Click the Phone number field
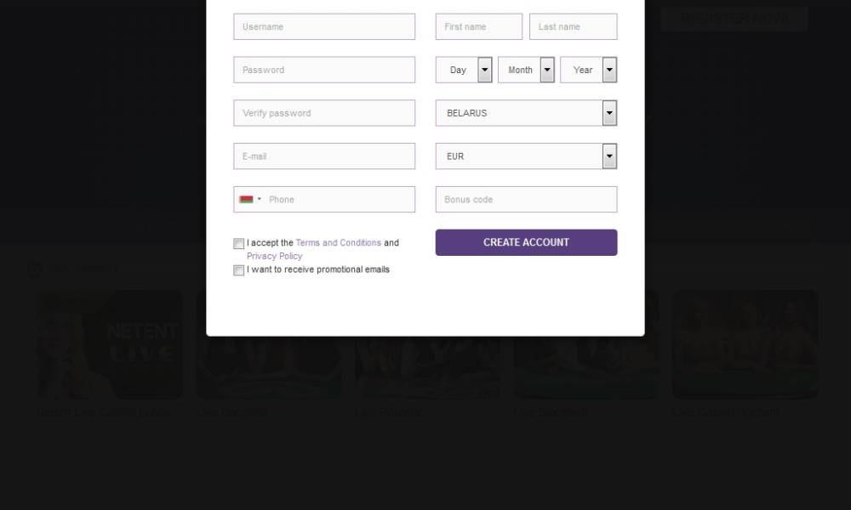 [x=339, y=200]
